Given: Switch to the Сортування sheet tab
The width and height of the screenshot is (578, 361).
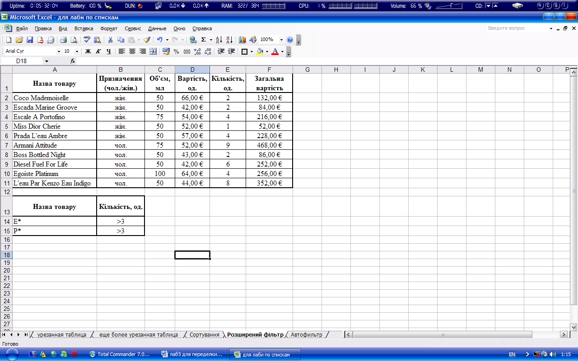Looking at the screenshot, I should pos(205,335).
